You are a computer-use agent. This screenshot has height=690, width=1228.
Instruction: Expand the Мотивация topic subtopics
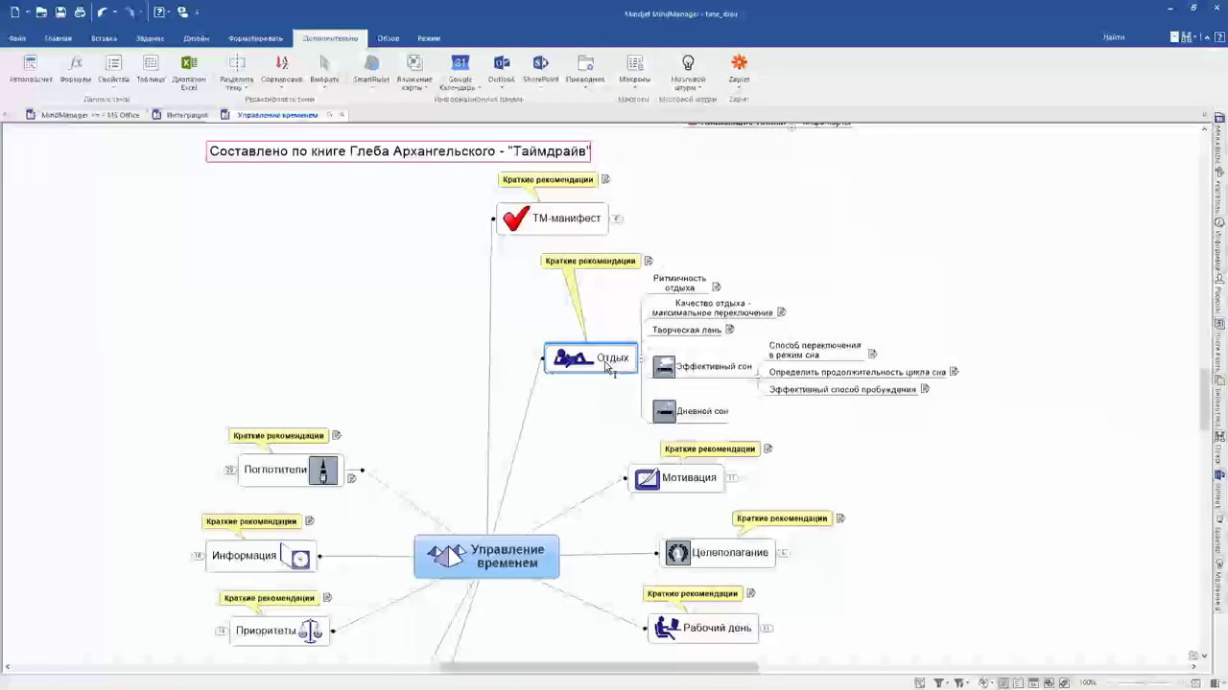731,477
